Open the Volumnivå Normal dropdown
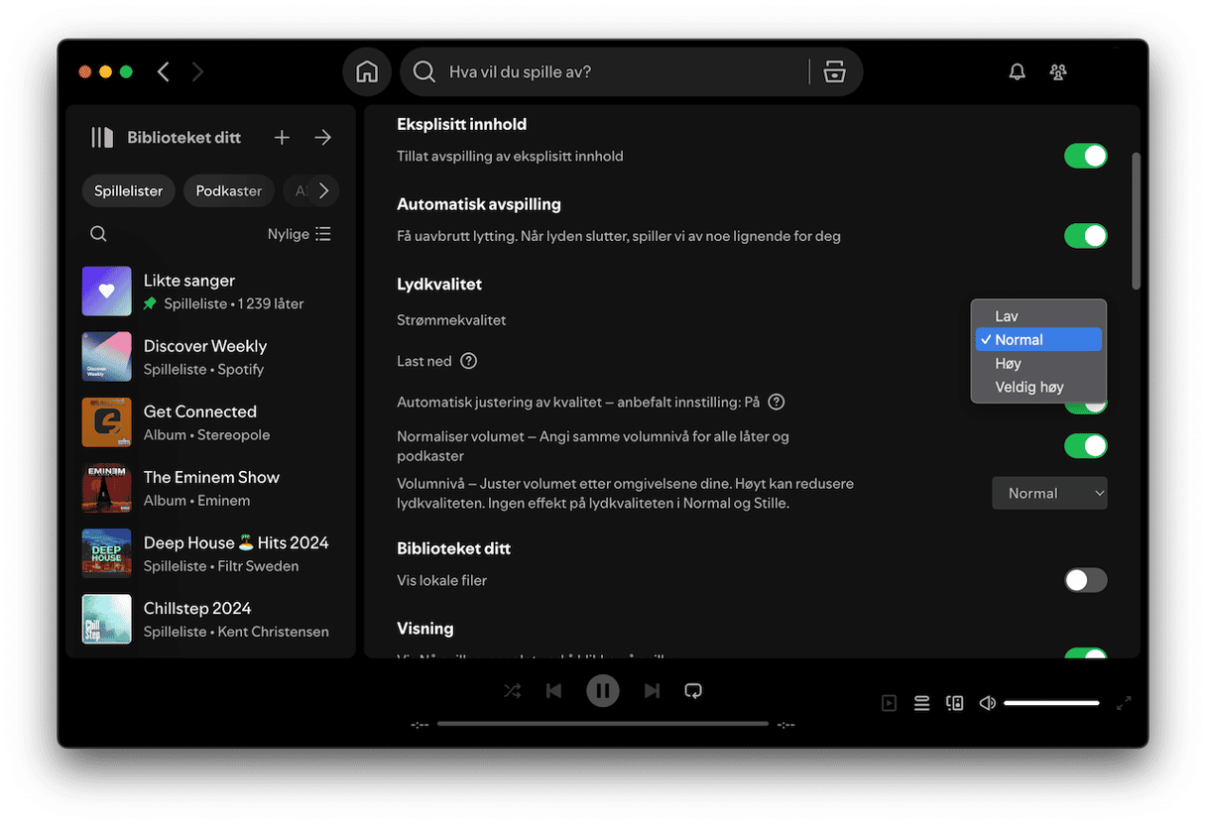This screenshot has width=1206, height=824. point(1049,493)
